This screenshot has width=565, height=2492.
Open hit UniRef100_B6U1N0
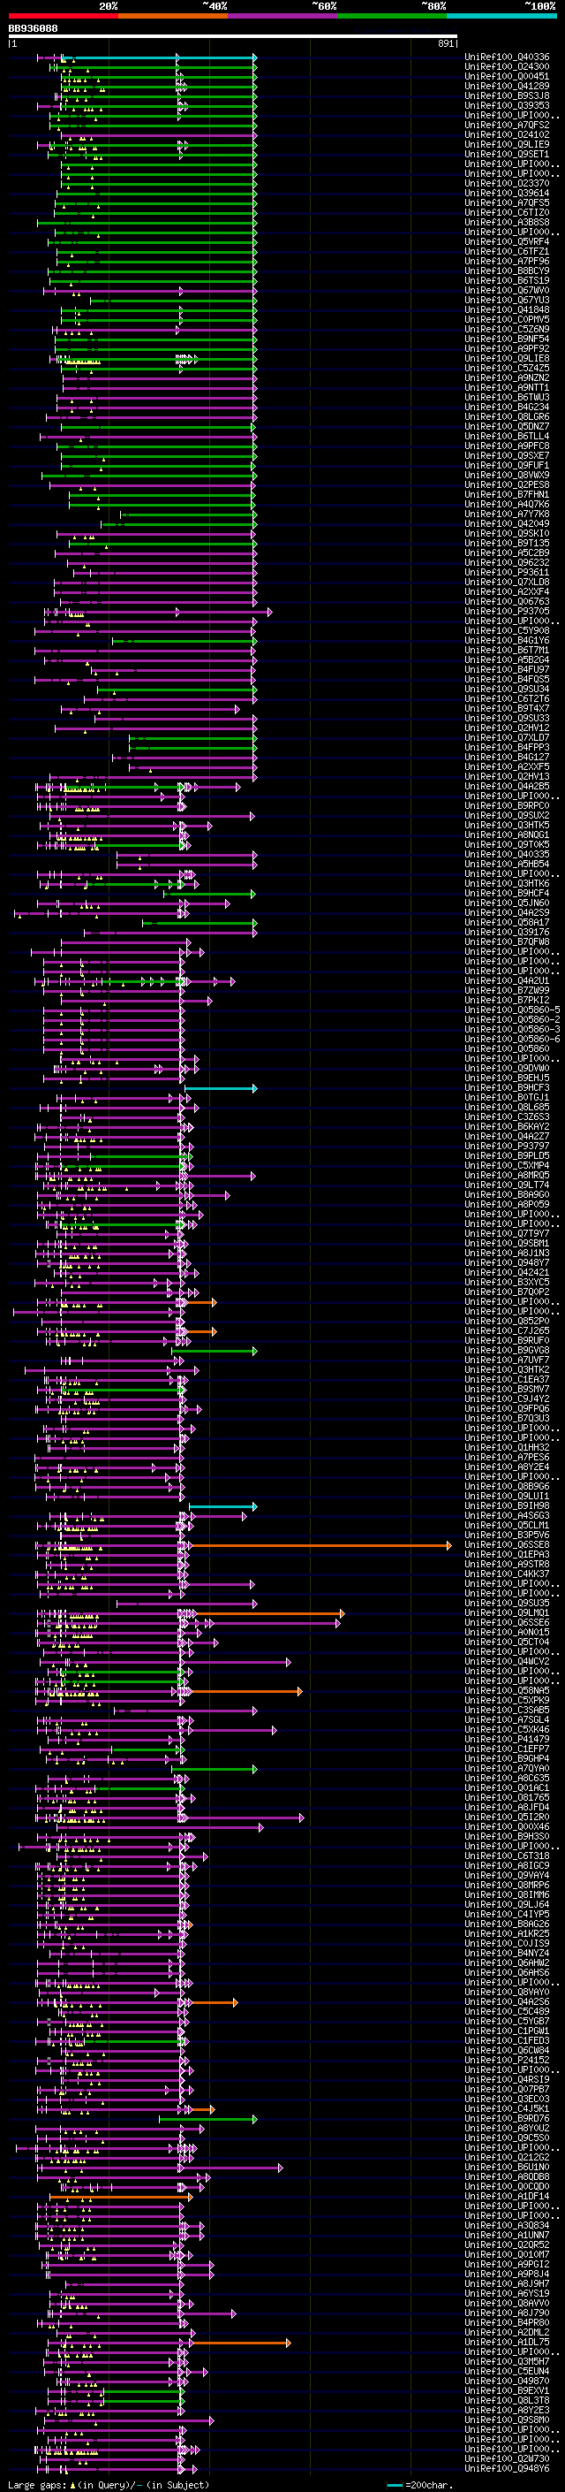[x=506, y=2168]
